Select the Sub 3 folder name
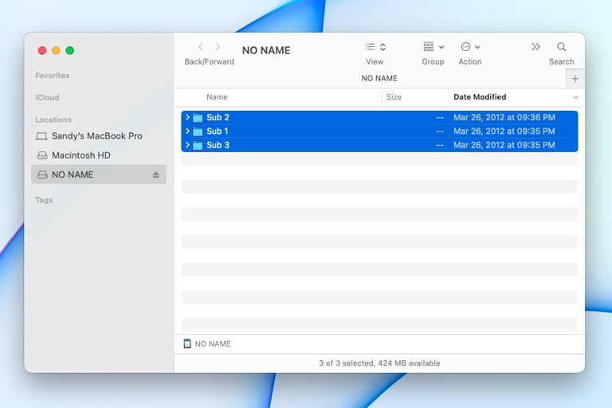Image resolution: width=612 pixels, height=408 pixels. pyautogui.click(x=218, y=145)
